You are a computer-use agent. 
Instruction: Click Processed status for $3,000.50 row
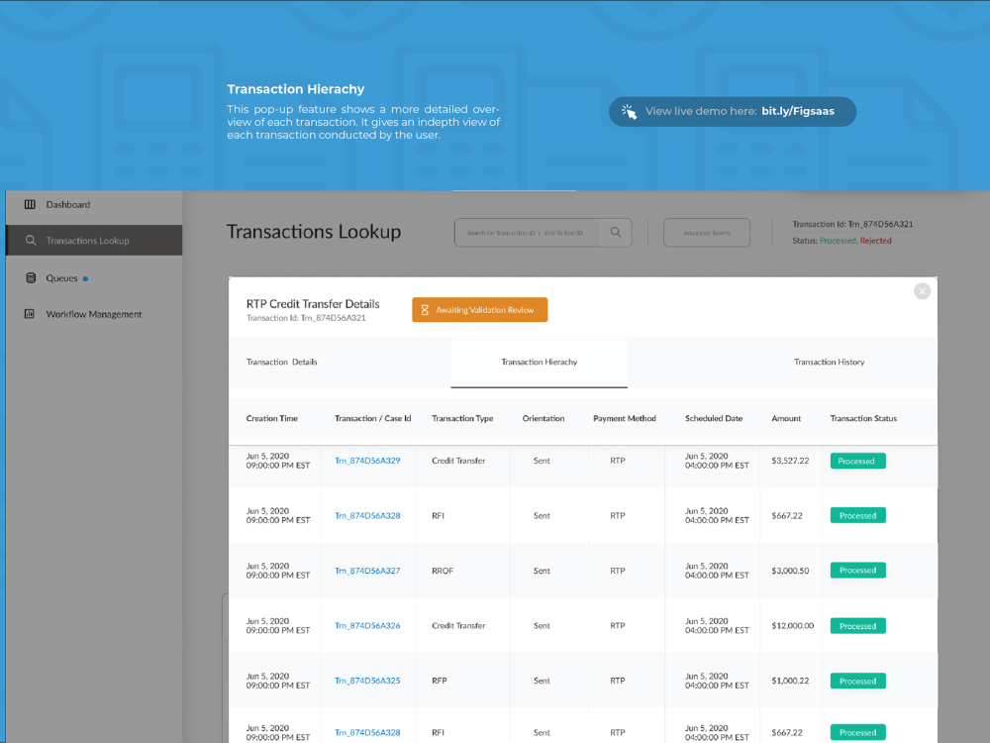pos(857,570)
